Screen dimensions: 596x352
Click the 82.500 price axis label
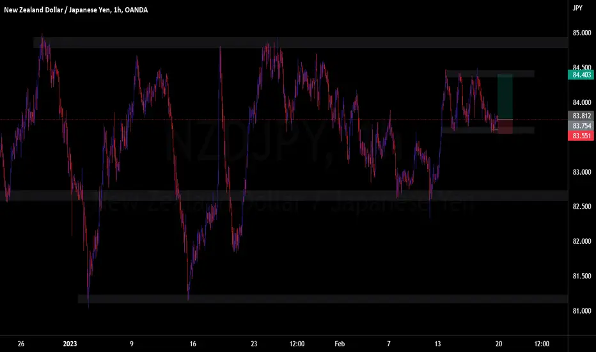coord(581,206)
